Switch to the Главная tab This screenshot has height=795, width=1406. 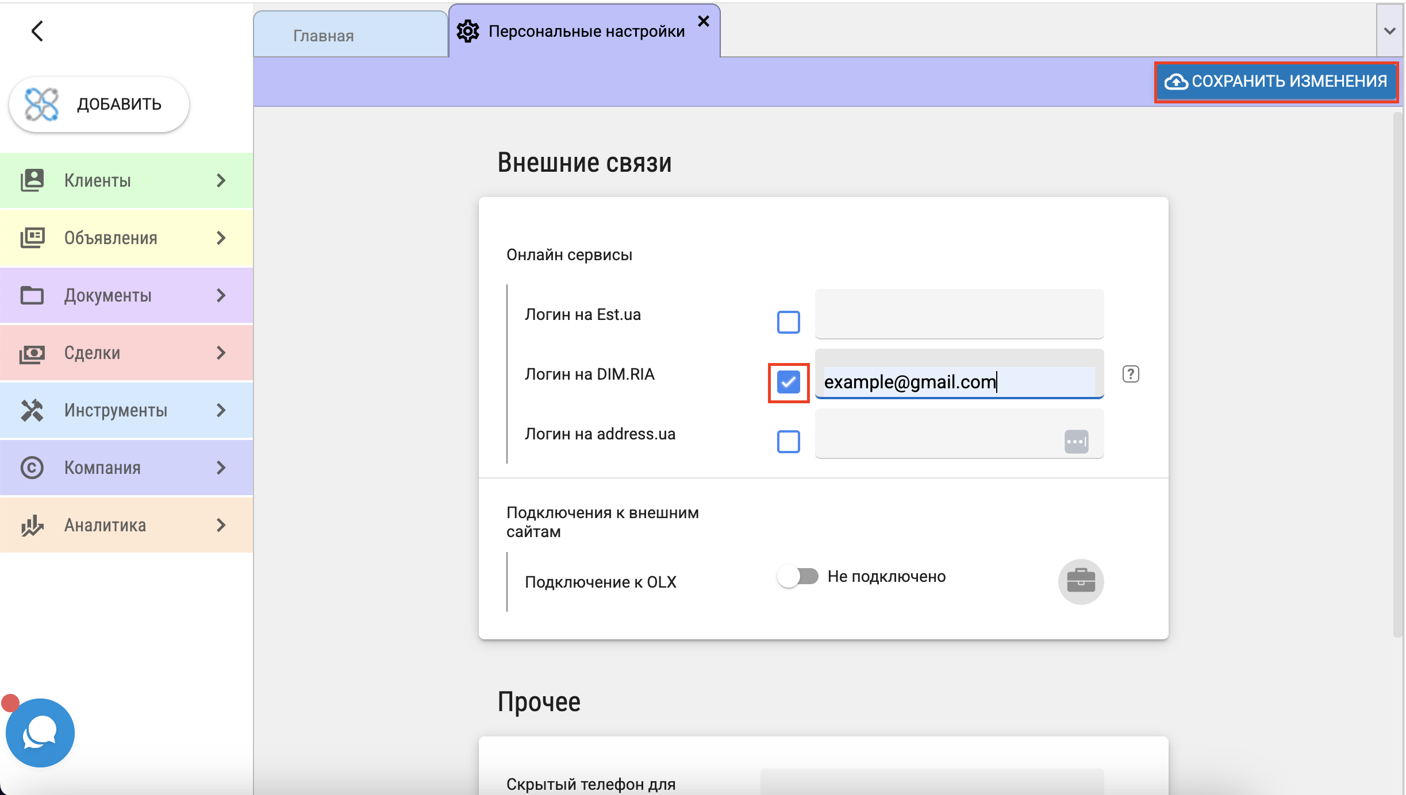[324, 36]
